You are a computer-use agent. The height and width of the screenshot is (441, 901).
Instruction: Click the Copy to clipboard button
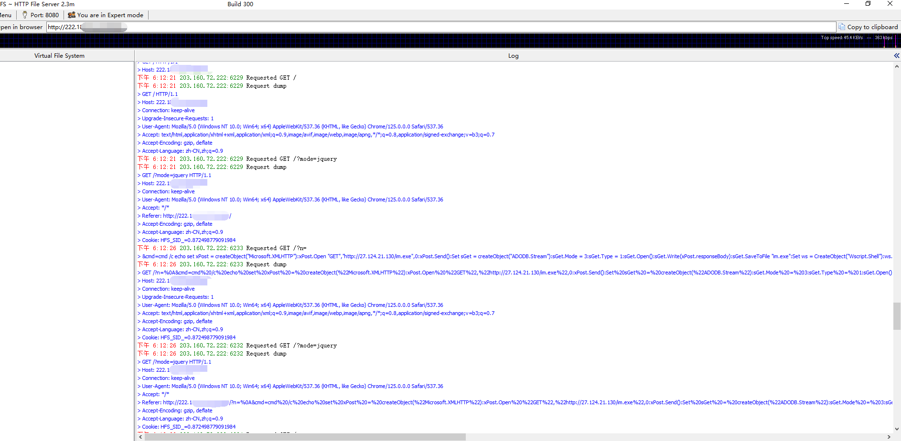pos(868,27)
